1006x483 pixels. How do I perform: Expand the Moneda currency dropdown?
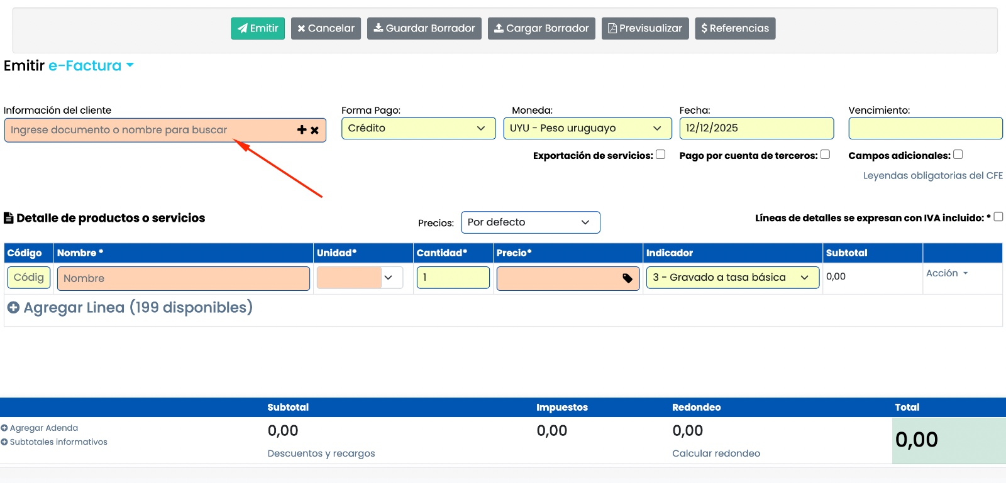pyautogui.click(x=587, y=128)
